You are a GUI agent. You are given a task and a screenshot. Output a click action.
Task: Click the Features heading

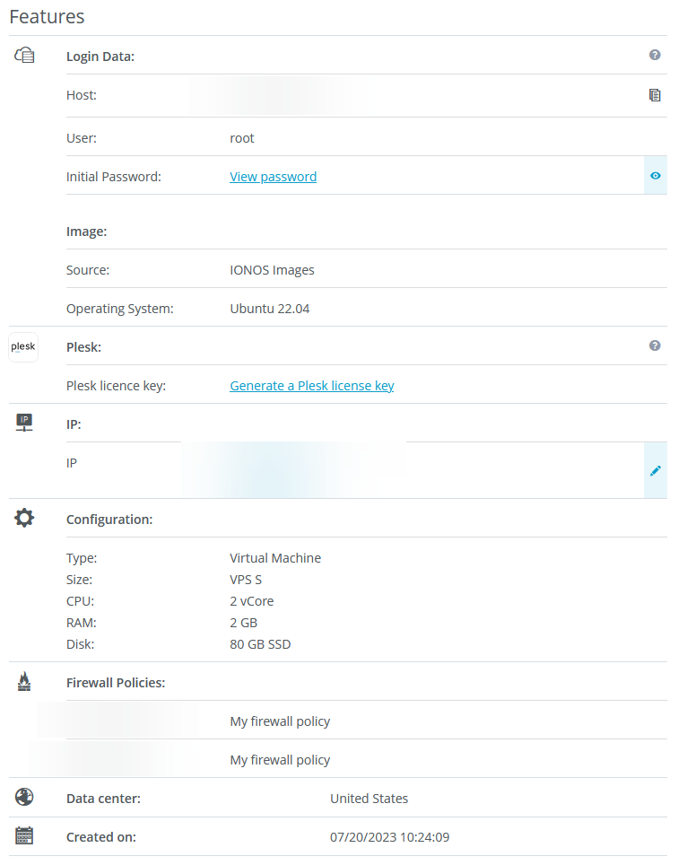pyautogui.click(x=47, y=16)
